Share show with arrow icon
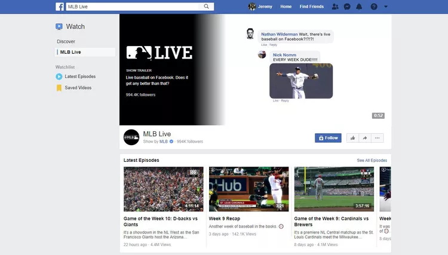The width and height of the screenshot is (448, 255). point(365,138)
